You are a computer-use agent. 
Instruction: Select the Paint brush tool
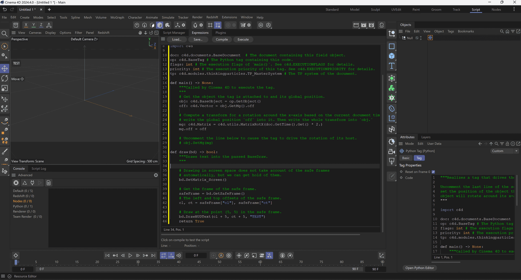[x=5, y=152]
